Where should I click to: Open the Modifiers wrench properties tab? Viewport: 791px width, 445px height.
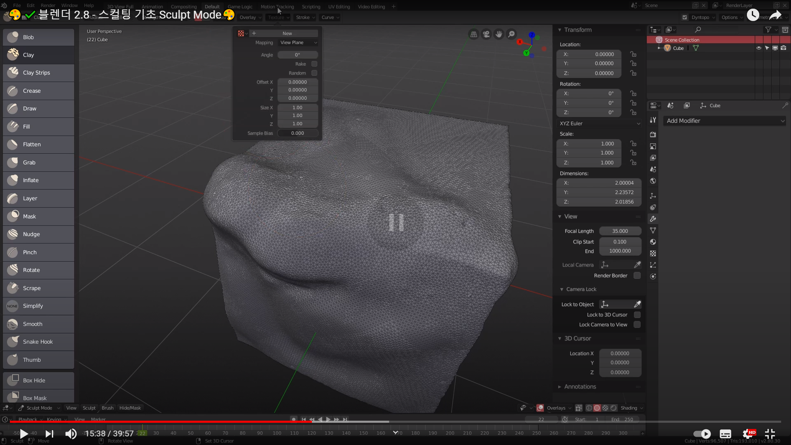pos(653,219)
